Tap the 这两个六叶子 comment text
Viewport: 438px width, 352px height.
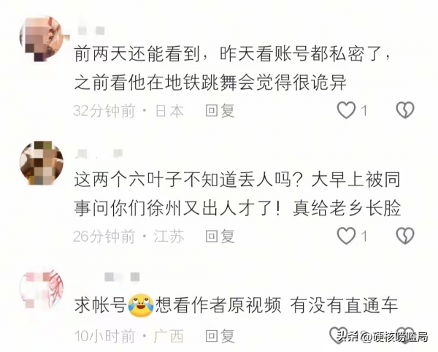(237, 194)
